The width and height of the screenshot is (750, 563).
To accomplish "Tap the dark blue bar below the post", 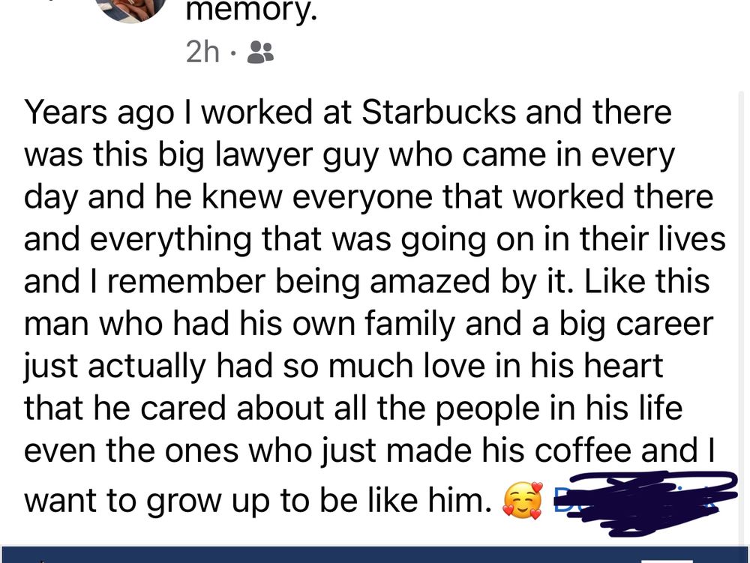I will click(375, 555).
